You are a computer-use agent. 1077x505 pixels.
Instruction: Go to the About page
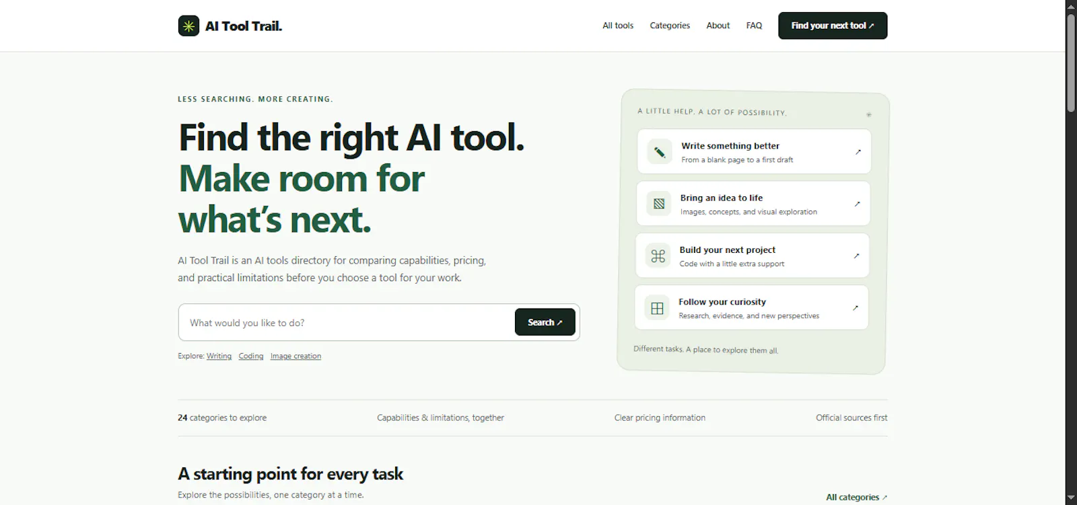click(718, 26)
